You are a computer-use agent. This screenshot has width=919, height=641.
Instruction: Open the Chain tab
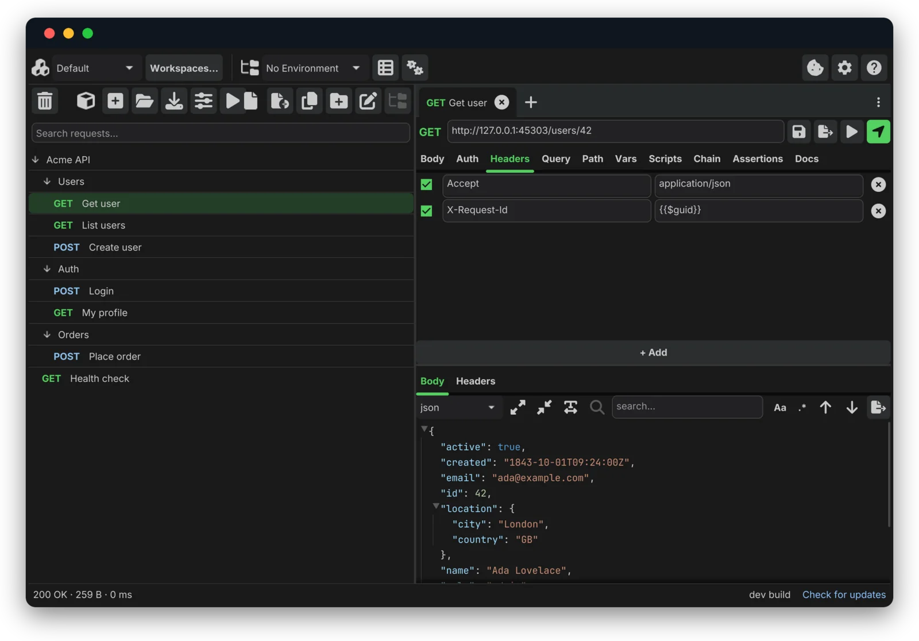pyautogui.click(x=706, y=159)
